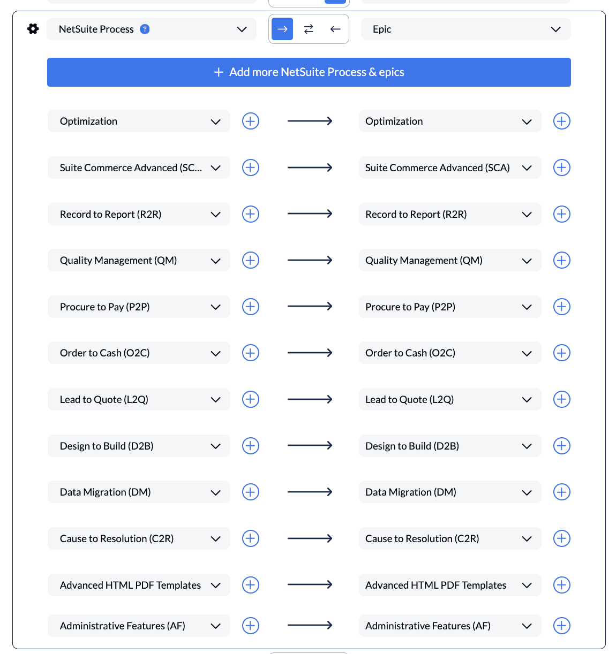Open left Cause to Resolution (C2R) dropdown

139,538
